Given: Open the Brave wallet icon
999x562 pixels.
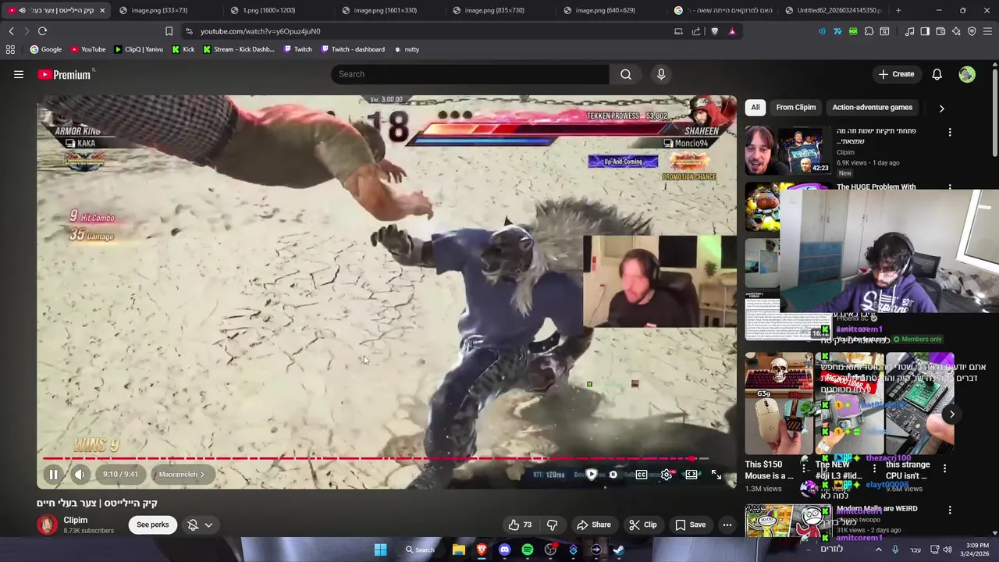Looking at the screenshot, I should pyautogui.click(x=940, y=31).
